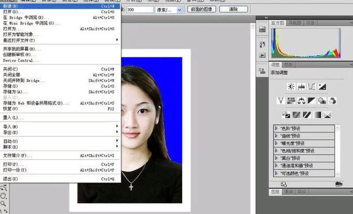Click the 清除 button in options bar
353x214 pixels.
pos(233,9)
